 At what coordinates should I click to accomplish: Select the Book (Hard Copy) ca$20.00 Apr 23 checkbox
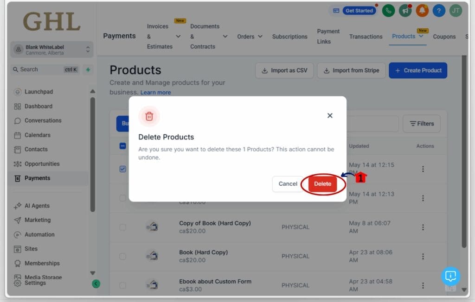[x=122, y=256]
